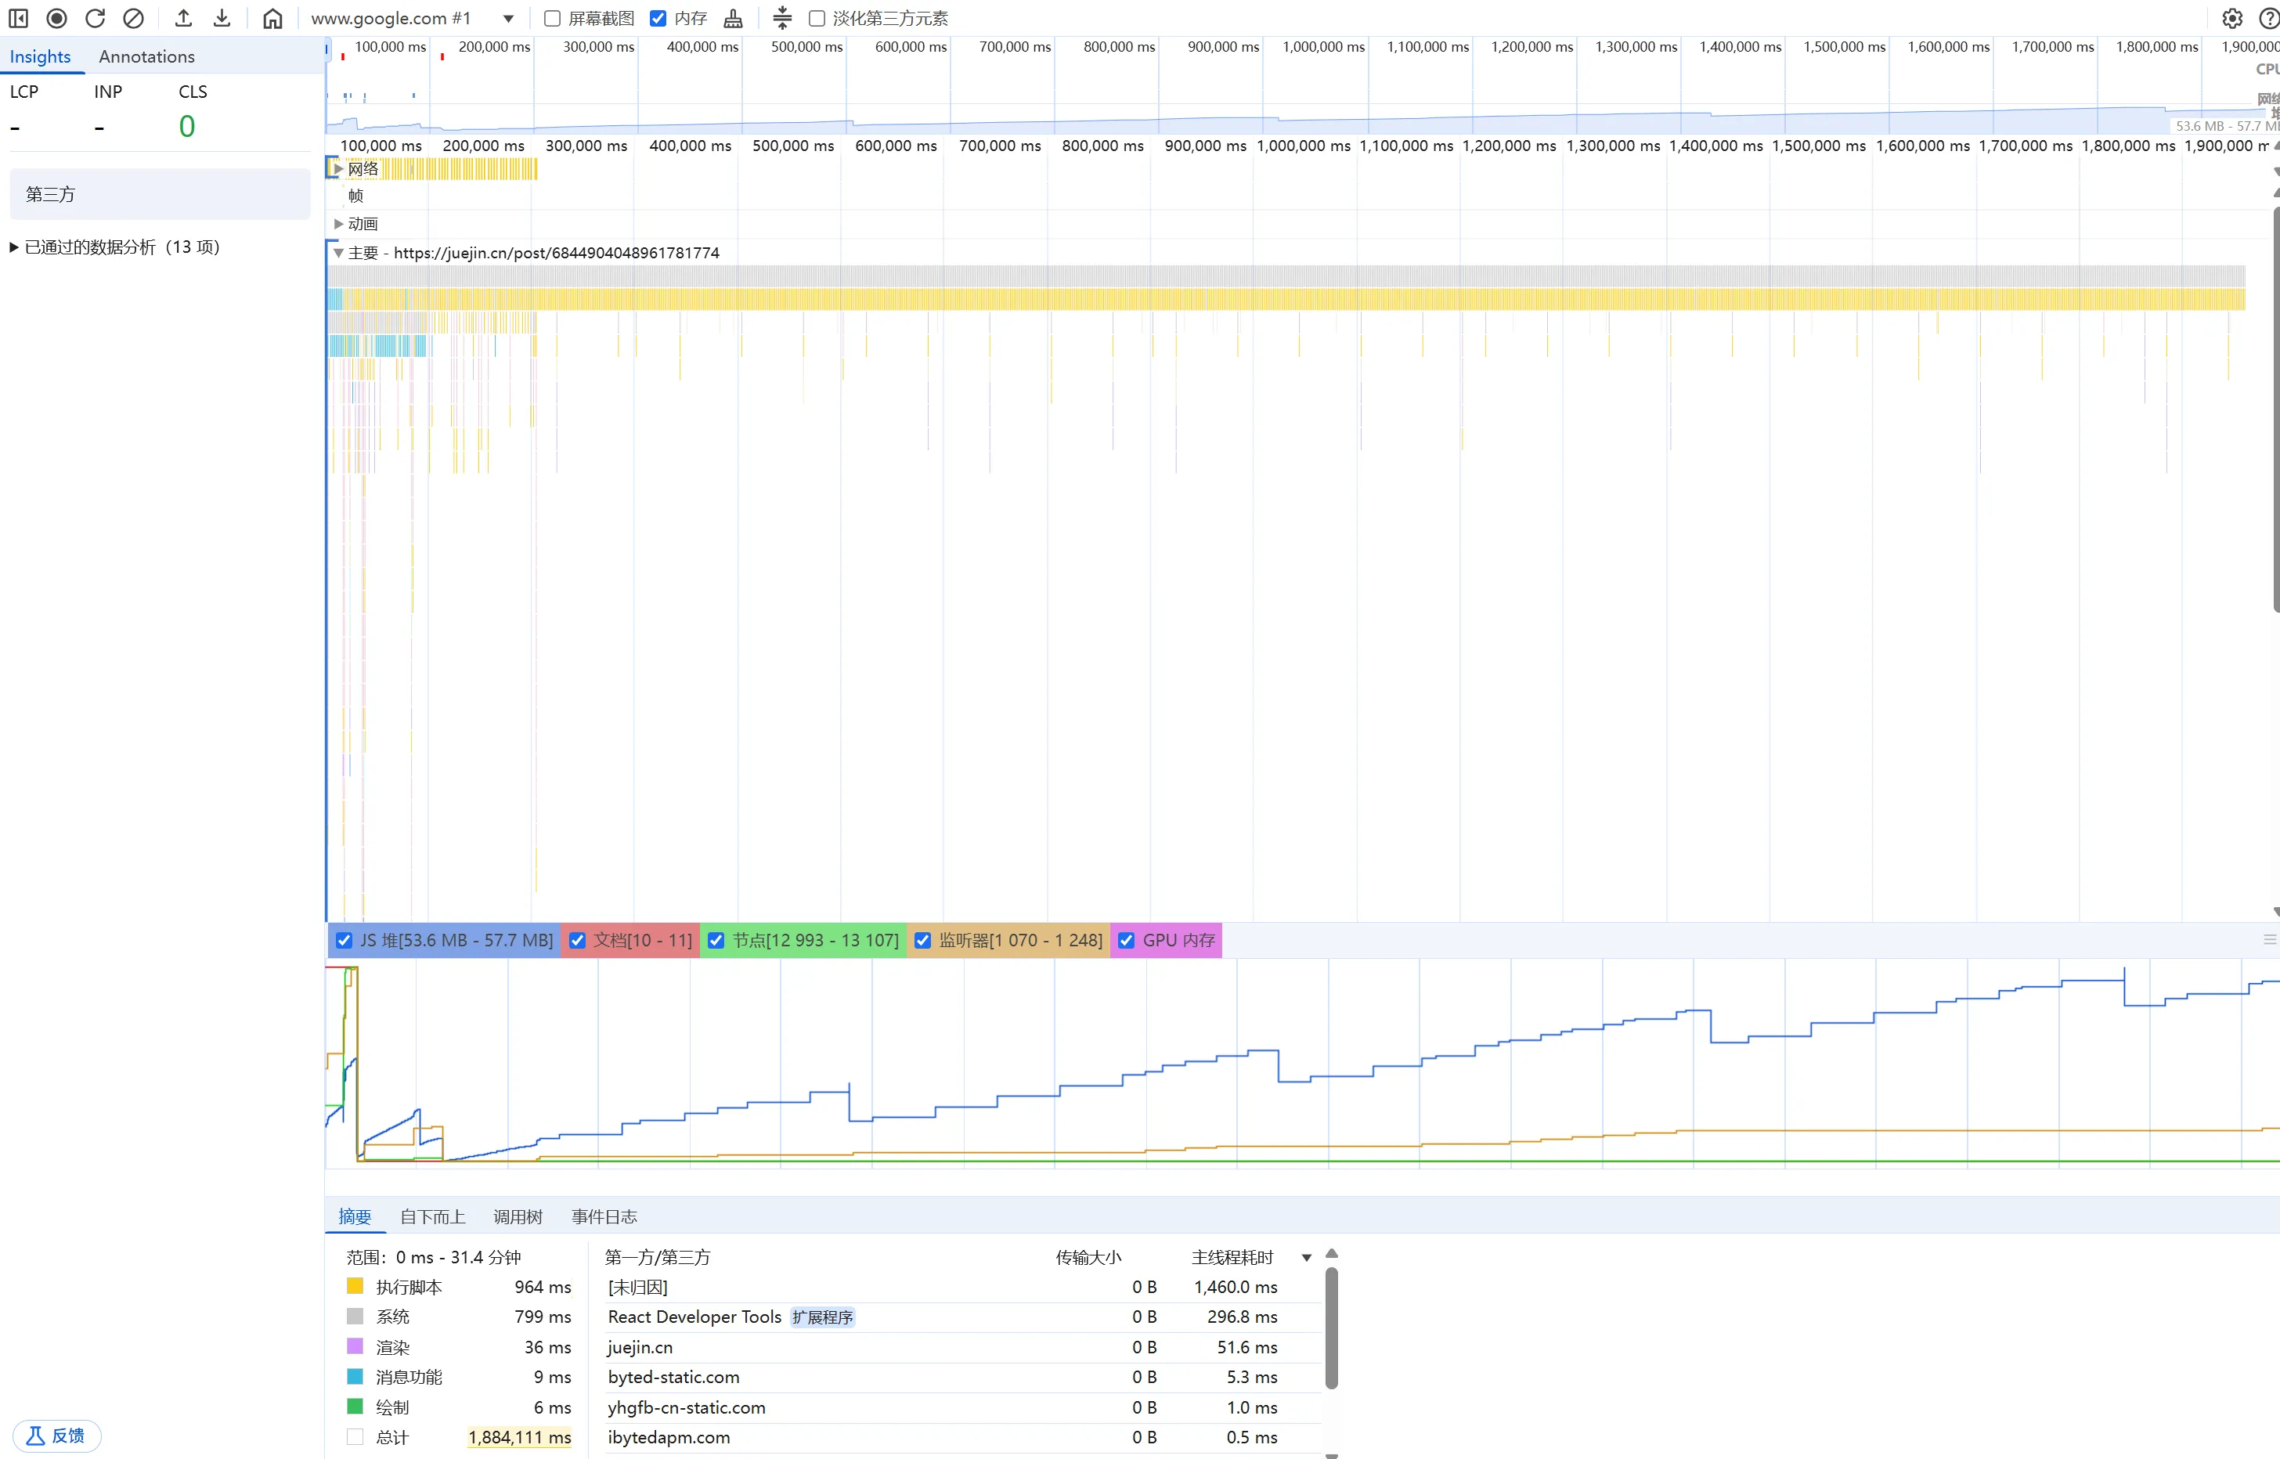Clear the recording with the clear icon
2280x1459 pixels.
(x=134, y=18)
